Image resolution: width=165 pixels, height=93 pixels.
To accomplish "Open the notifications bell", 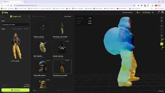I will coord(158,13).
